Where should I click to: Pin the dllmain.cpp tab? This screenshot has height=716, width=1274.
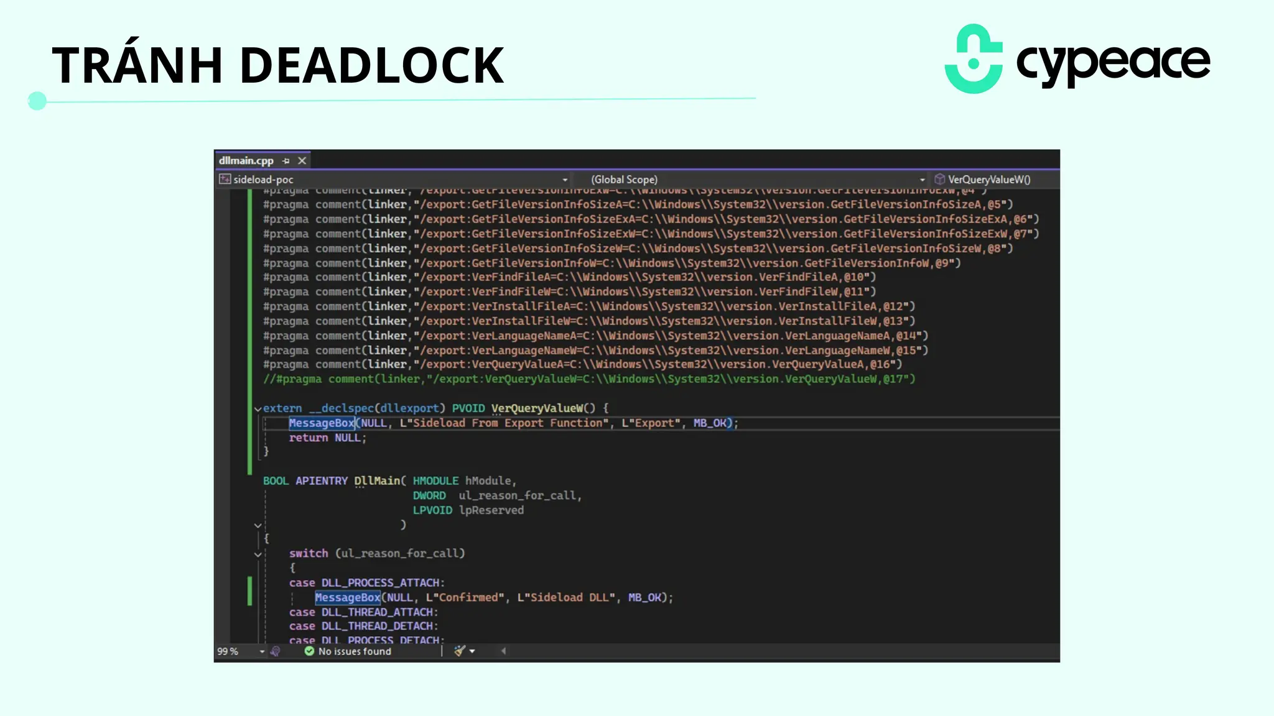(286, 161)
